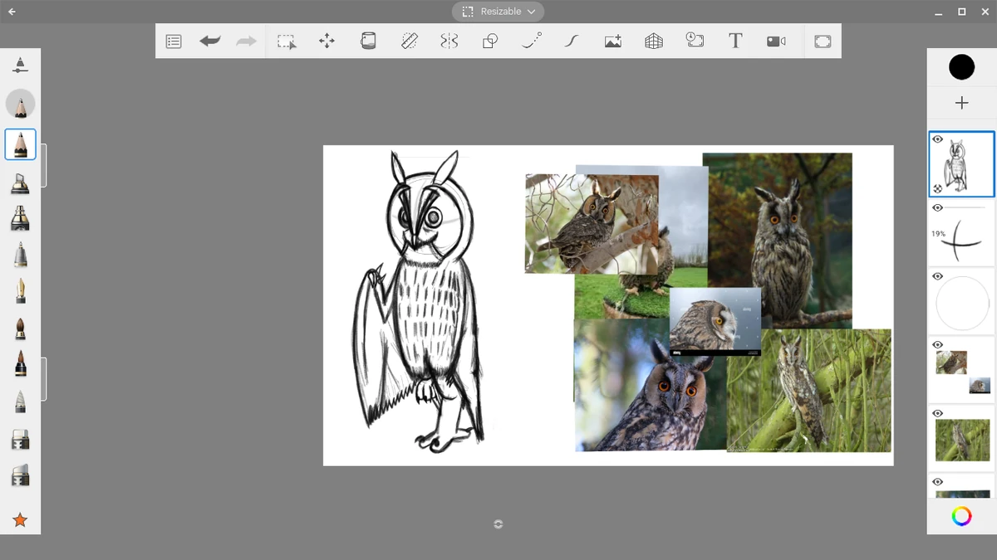Open the brush library star
The image size is (997, 560).
[x=20, y=520]
